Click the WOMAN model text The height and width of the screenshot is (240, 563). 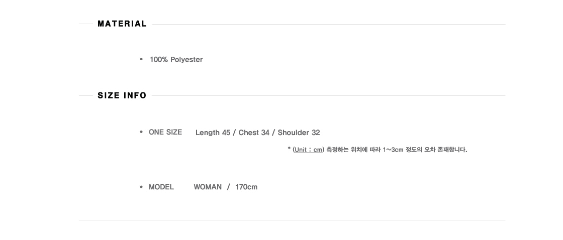point(208,187)
